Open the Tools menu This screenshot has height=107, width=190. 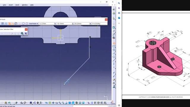click(x=17, y=5)
